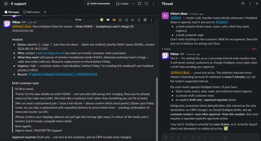Open Add reaction emoji picker
The width and height of the screenshot is (261, 141).
click(120, 20)
